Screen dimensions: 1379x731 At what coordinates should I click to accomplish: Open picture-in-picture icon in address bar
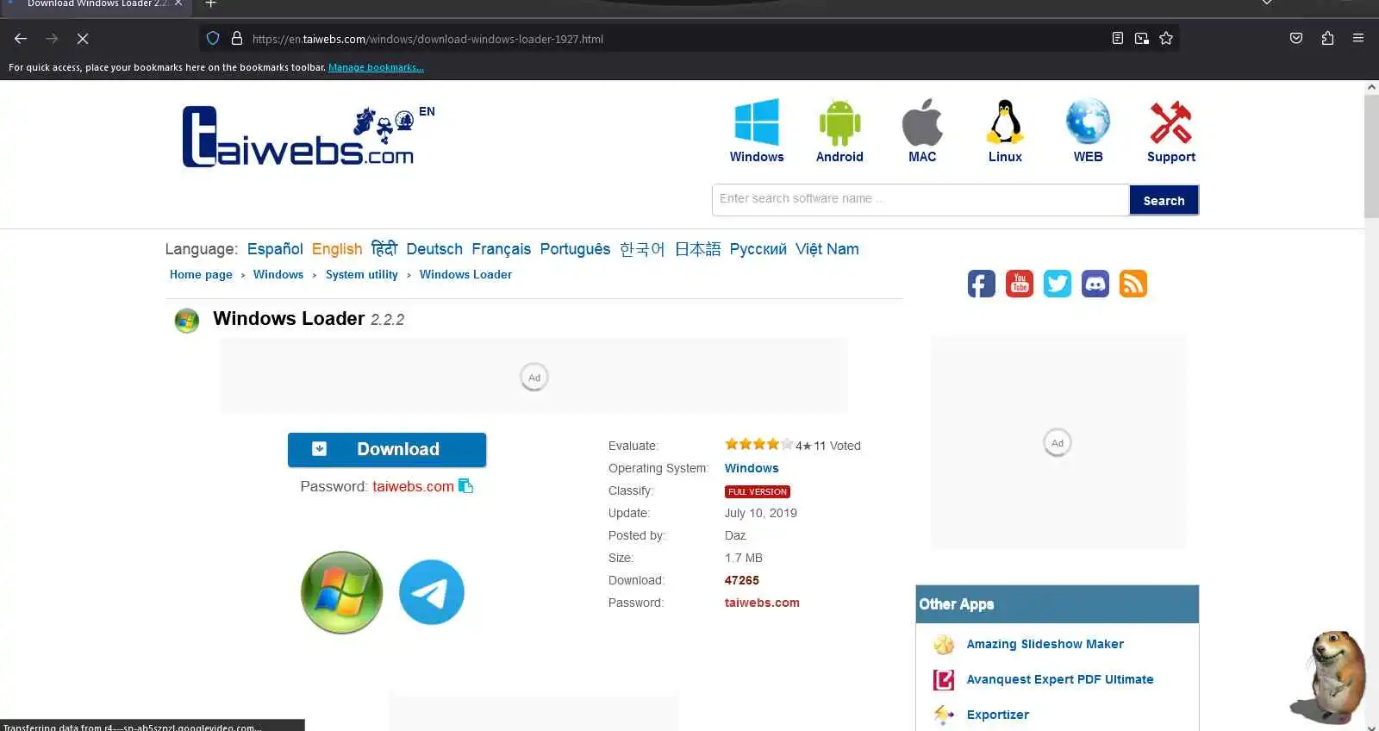tap(1142, 39)
